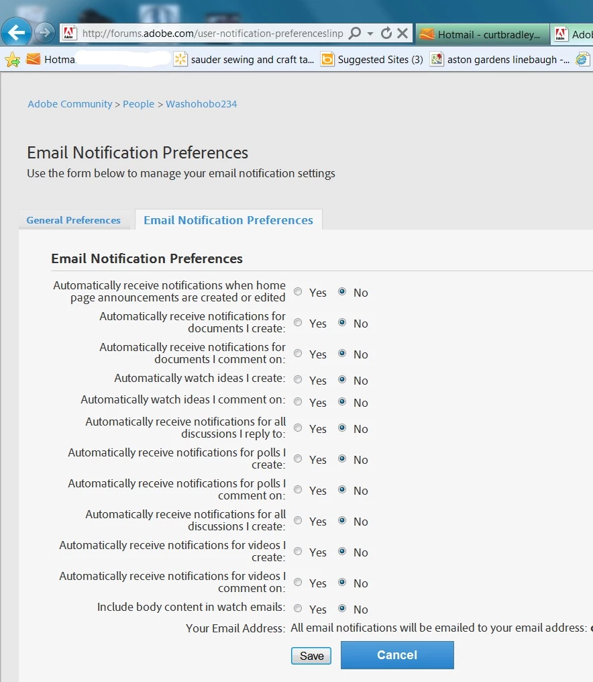Select No for polls I create
This screenshot has height=682, width=593.
pos(342,458)
